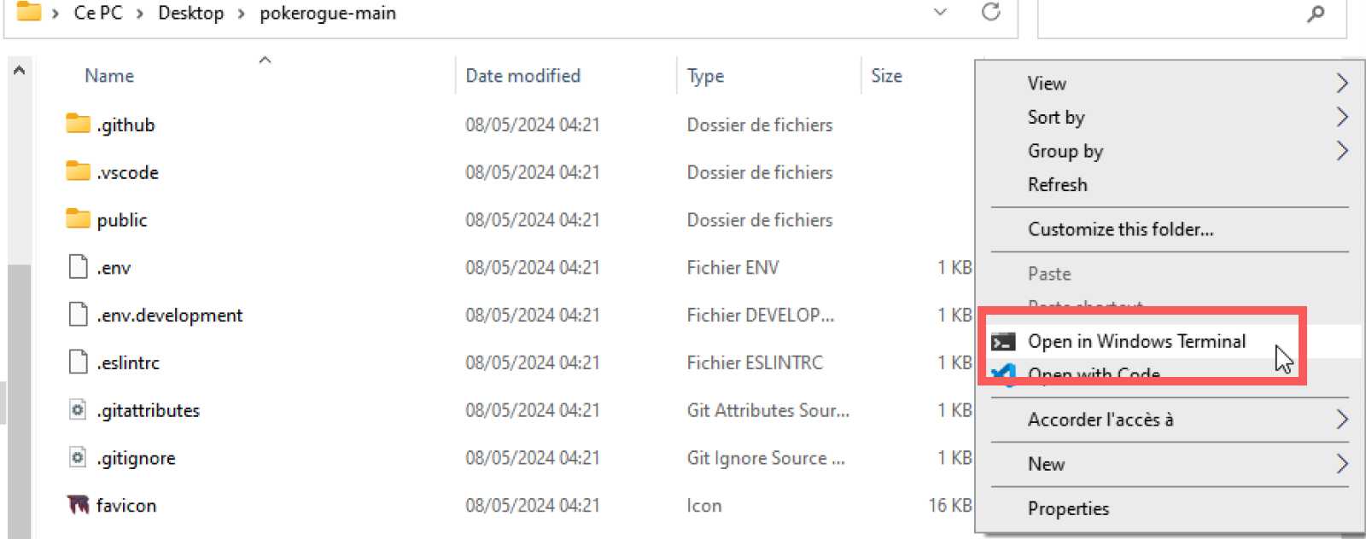Go to Desktop in breadcrumb
Image resolution: width=1366 pixels, height=539 pixels.
pyautogui.click(x=190, y=13)
